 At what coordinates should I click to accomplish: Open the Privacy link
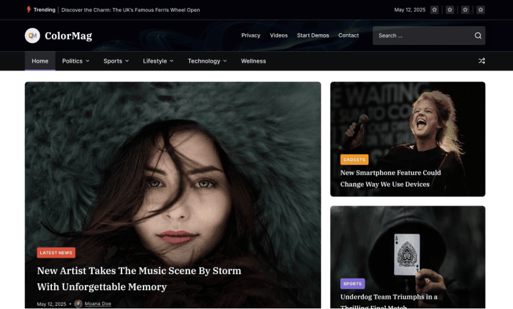click(x=250, y=35)
